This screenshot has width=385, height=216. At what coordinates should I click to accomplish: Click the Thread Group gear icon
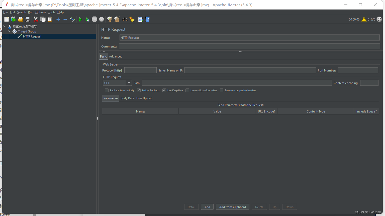[15, 31]
